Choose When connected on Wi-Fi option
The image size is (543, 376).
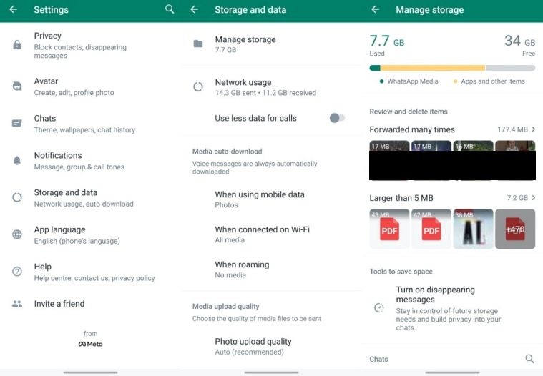(x=272, y=234)
